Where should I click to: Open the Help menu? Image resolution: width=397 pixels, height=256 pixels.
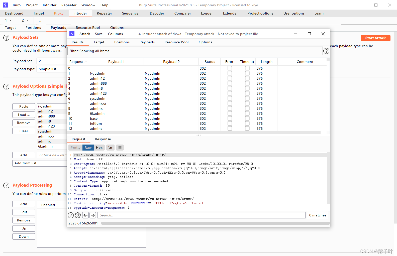pos(104,5)
